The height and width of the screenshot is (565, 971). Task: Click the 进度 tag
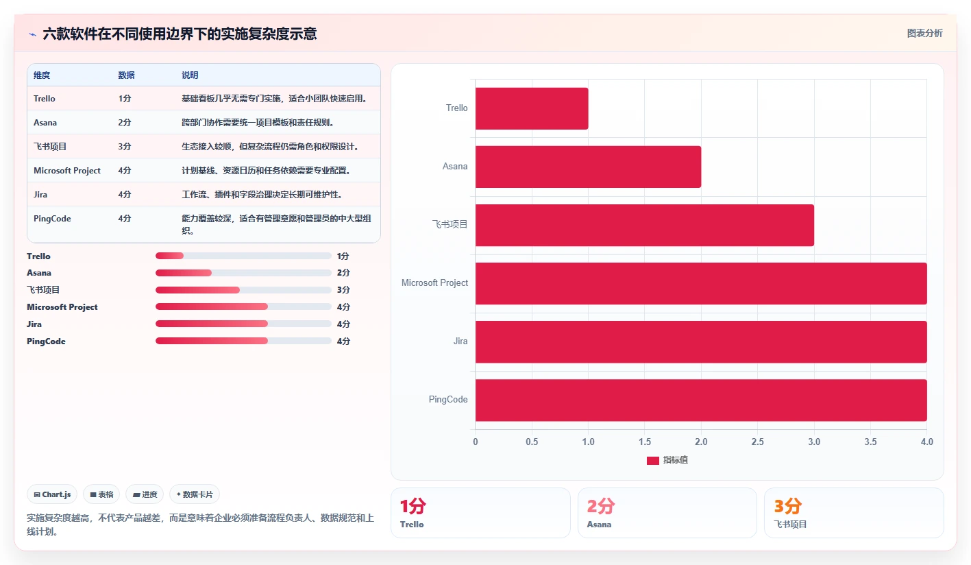(145, 494)
